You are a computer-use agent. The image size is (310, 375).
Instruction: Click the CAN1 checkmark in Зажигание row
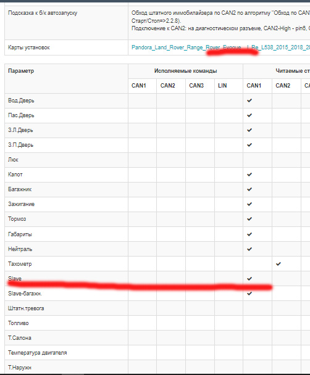coord(249,204)
